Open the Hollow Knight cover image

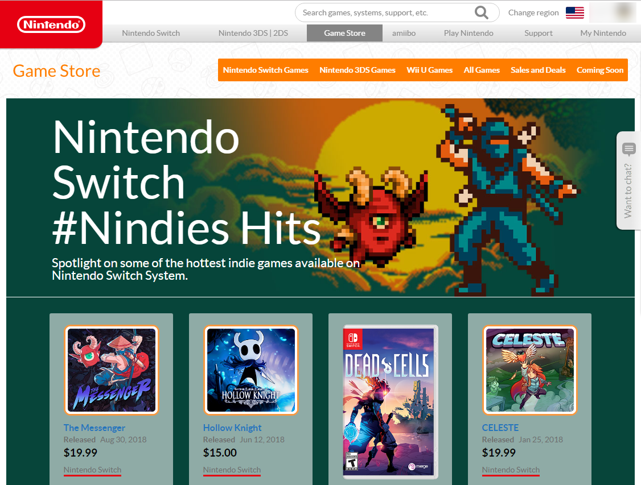(251, 370)
